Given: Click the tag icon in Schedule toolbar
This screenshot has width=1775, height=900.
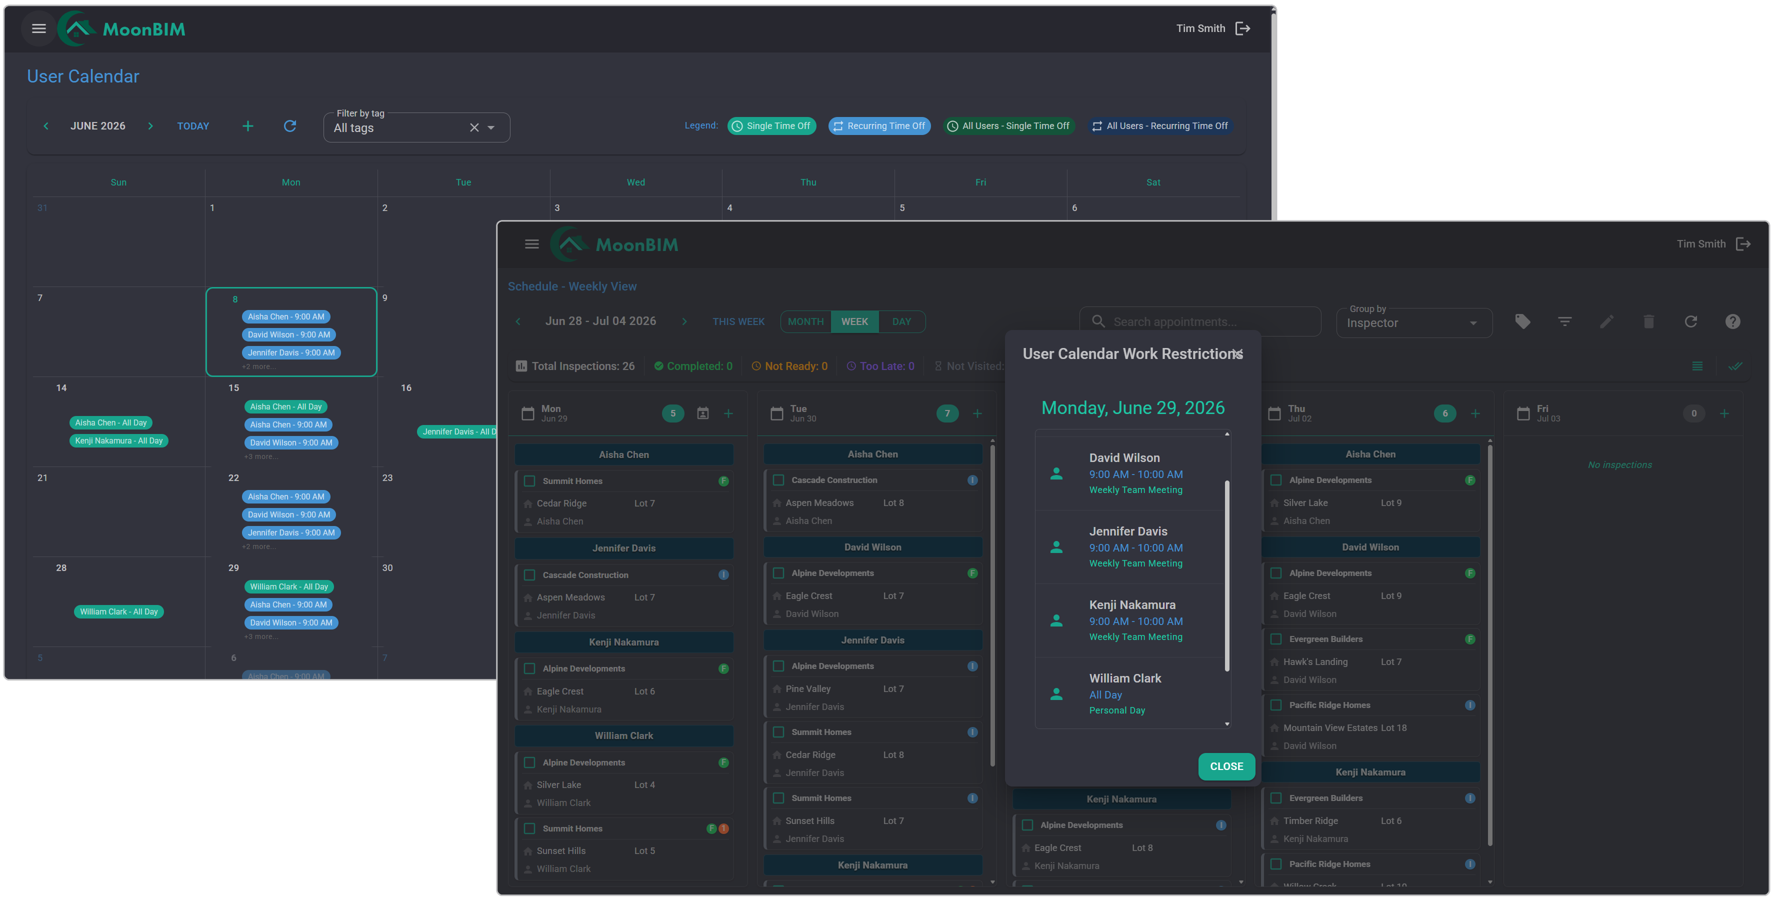Looking at the screenshot, I should point(1523,322).
